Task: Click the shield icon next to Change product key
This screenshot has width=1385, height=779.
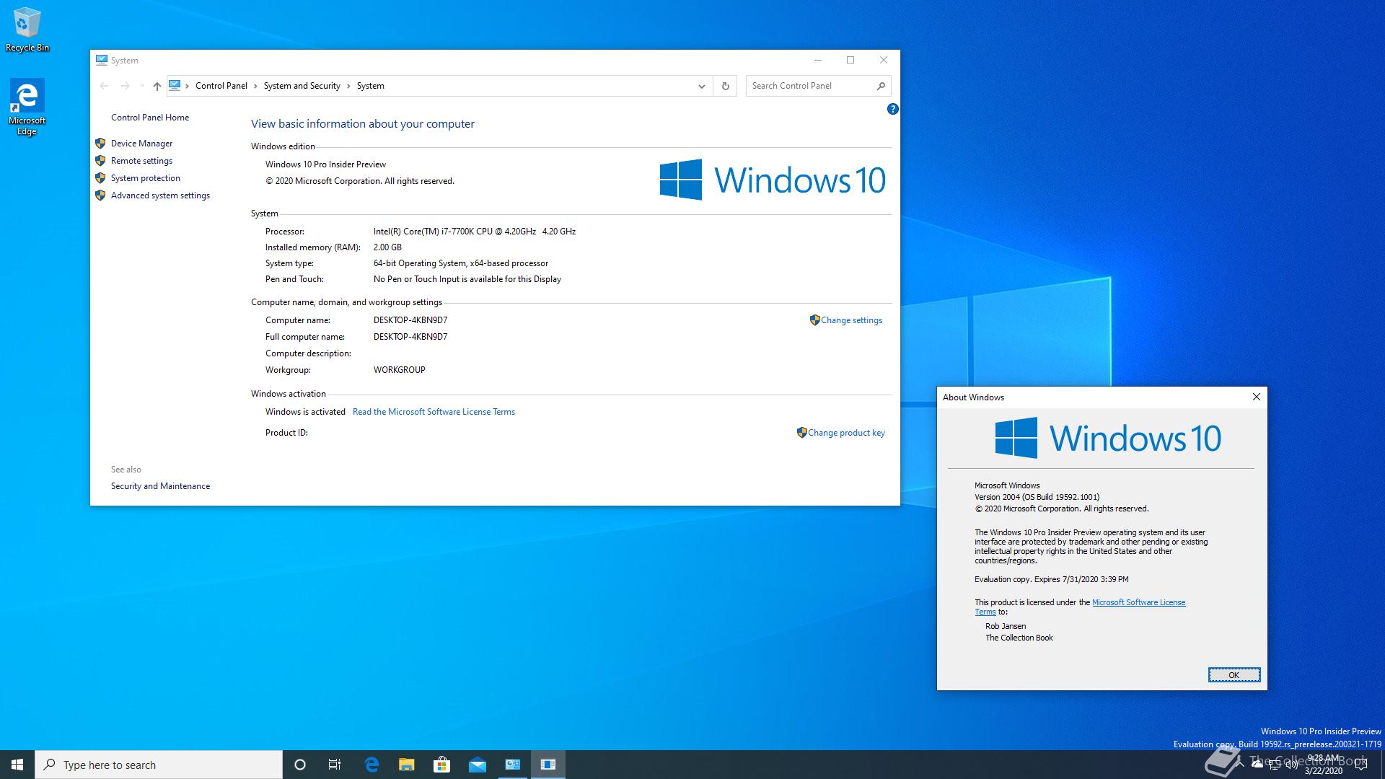Action: (801, 433)
